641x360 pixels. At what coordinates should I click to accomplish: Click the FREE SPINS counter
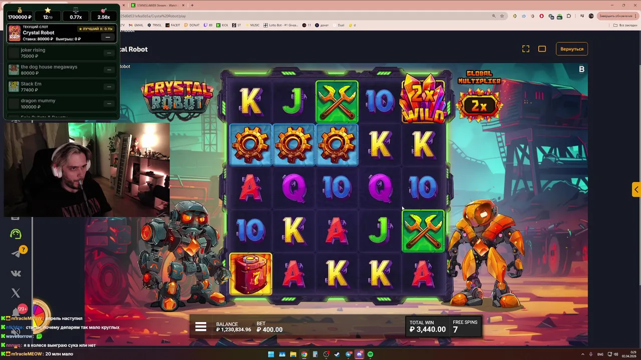[x=465, y=326]
